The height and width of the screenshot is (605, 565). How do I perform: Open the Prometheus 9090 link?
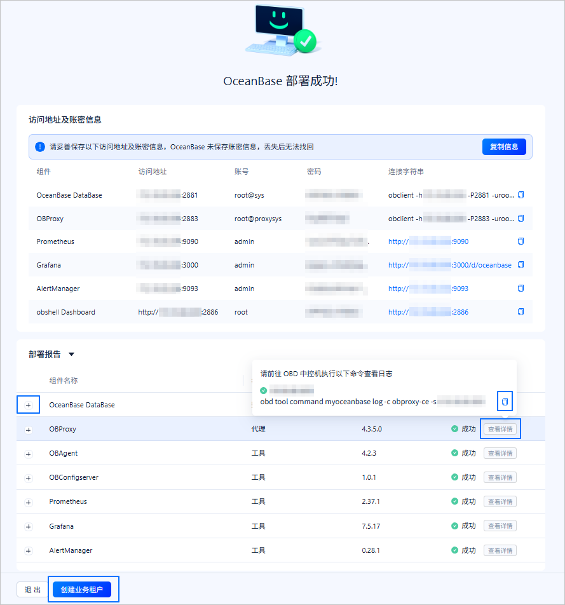[428, 241]
